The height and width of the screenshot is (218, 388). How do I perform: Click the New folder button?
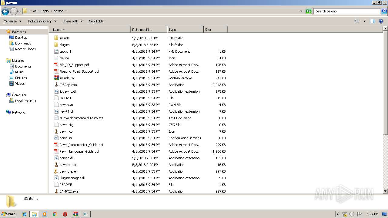[97, 21]
